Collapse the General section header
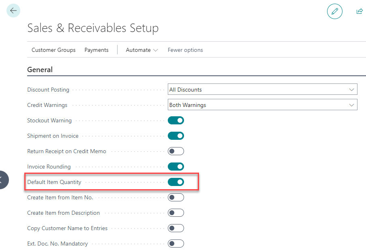This screenshot has width=366, height=250. pyautogui.click(x=40, y=70)
